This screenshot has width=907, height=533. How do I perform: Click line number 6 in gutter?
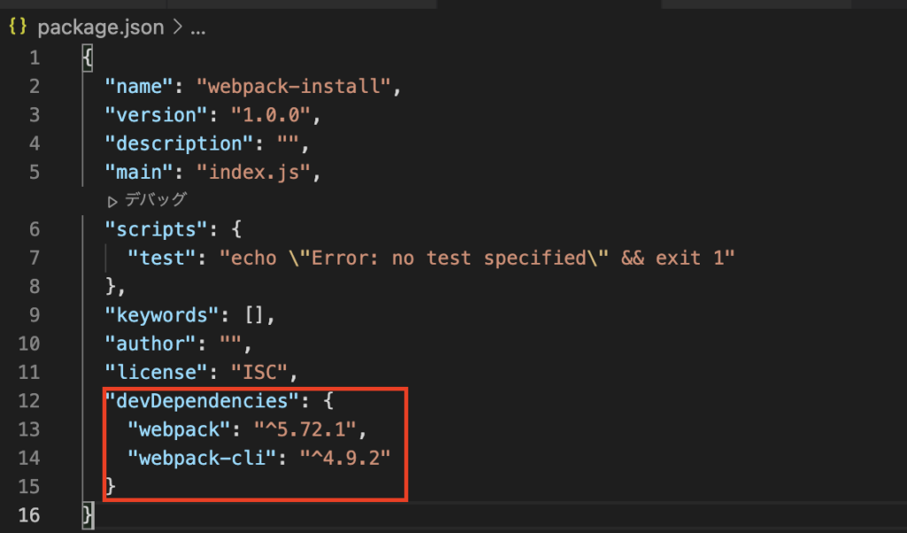click(35, 229)
